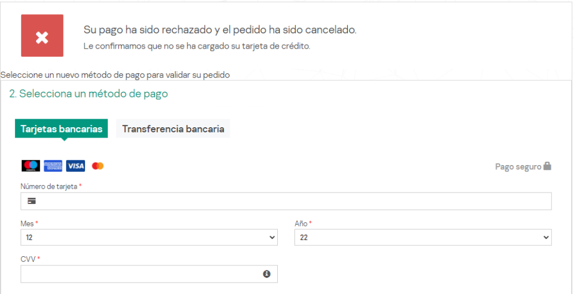
Task: Click the Número de tarjeta label
Action: click(49, 187)
